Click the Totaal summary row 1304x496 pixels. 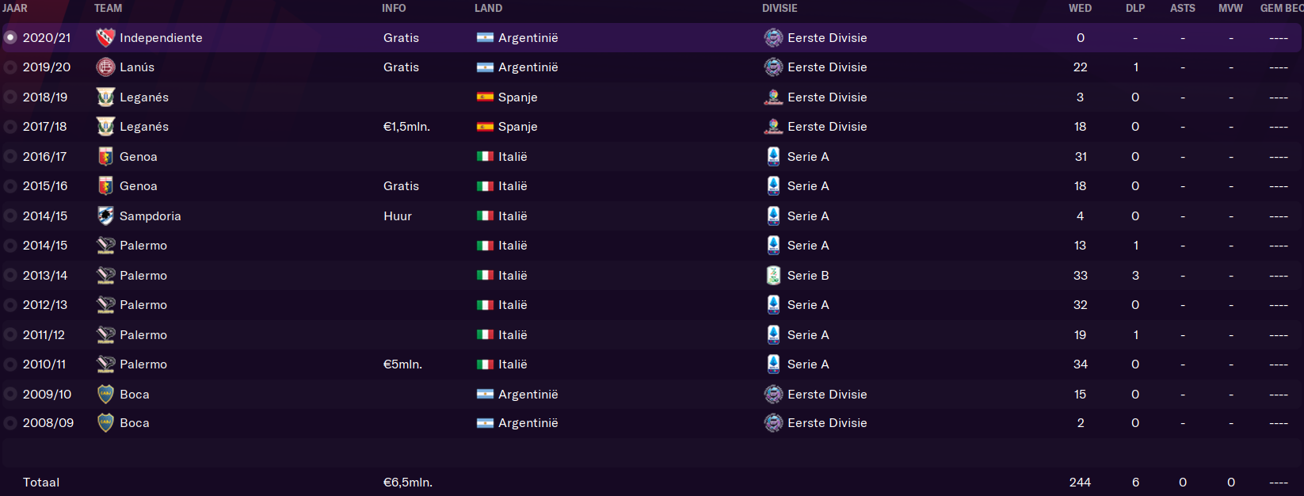(x=652, y=482)
